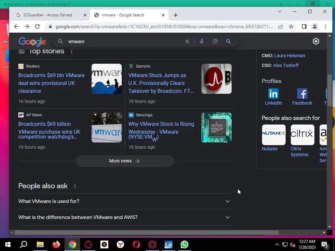Open Reuters Broadcom $69 bln VMware article
Screen dimensions: 335x251
51,83
